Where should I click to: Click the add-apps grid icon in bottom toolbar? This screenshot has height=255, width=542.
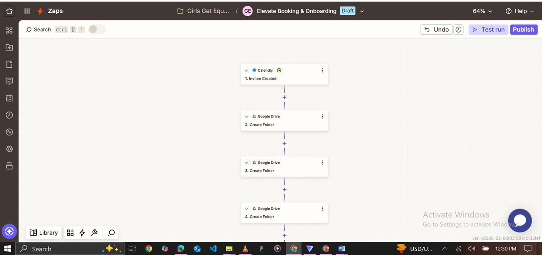tap(70, 233)
